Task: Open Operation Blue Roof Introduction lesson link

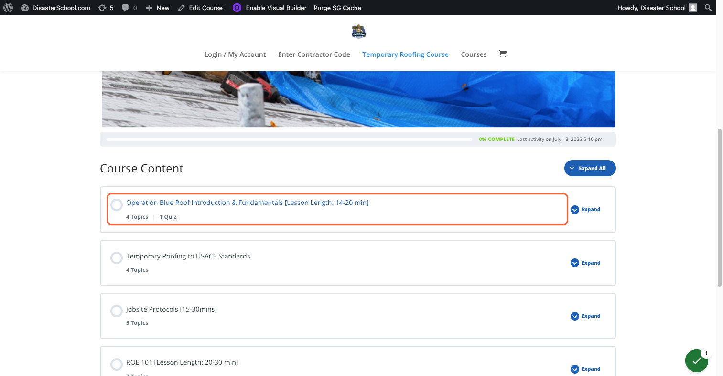Action: point(247,203)
